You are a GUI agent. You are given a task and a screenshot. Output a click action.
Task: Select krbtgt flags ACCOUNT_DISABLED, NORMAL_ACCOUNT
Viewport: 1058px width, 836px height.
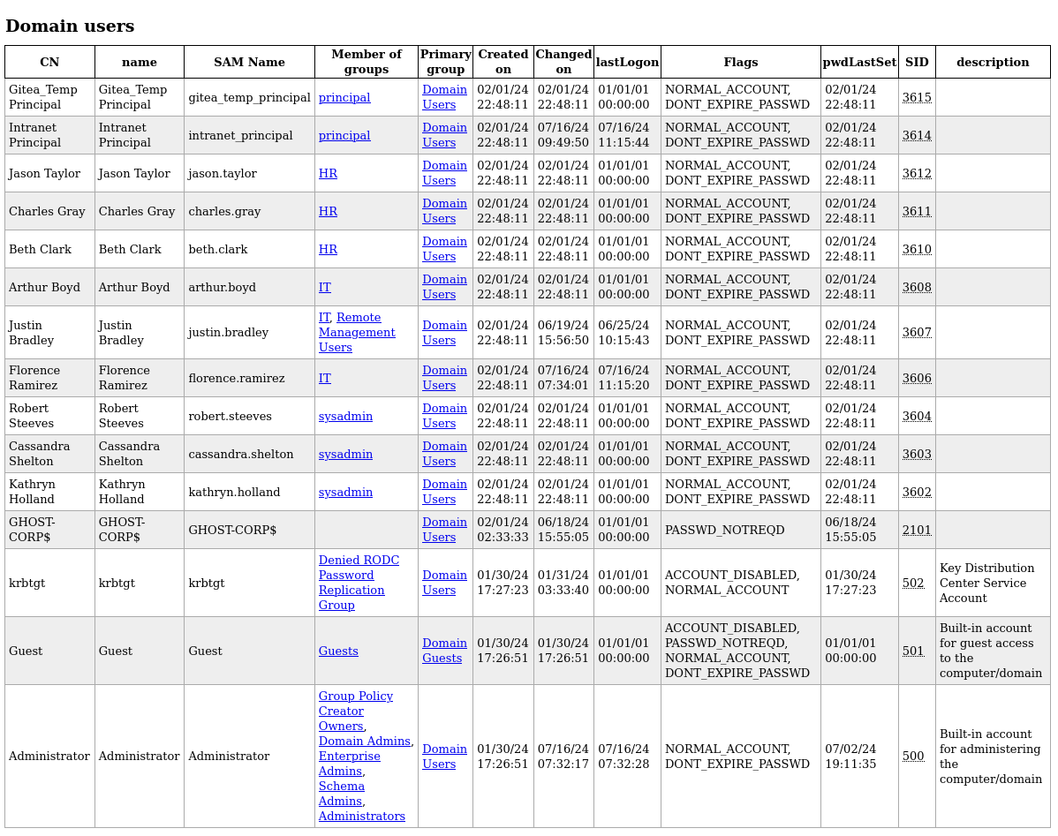(x=731, y=583)
